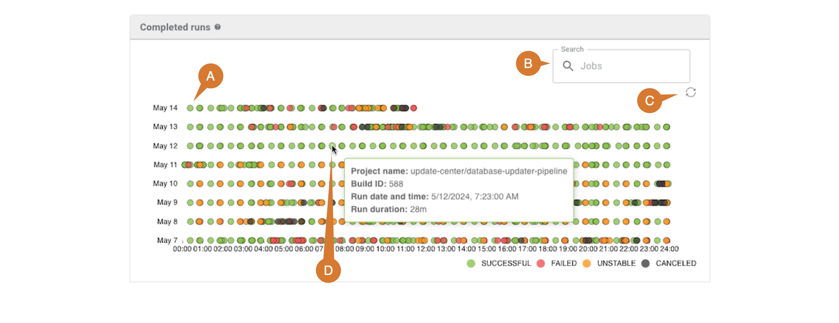Select the last run dot on May 12

coord(667,146)
